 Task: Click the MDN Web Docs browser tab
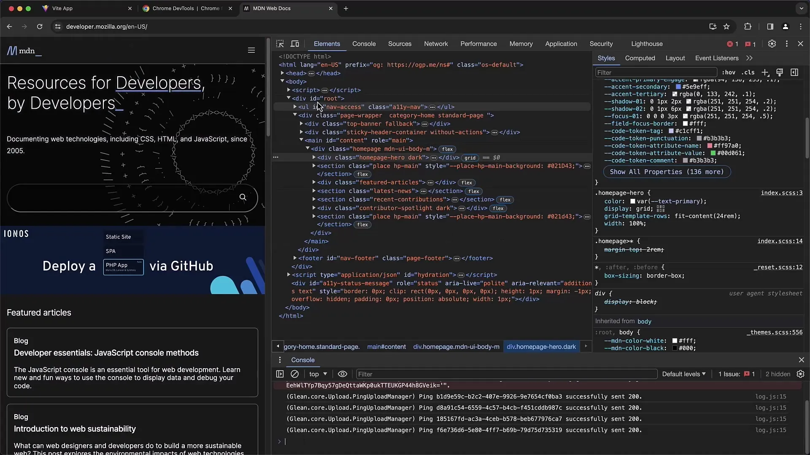click(x=285, y=8)
